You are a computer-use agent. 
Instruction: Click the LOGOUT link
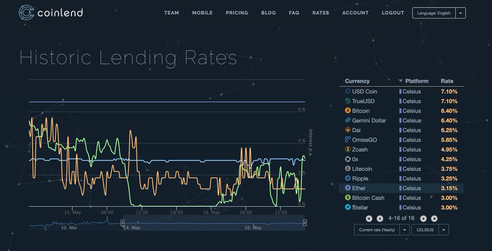393,13
